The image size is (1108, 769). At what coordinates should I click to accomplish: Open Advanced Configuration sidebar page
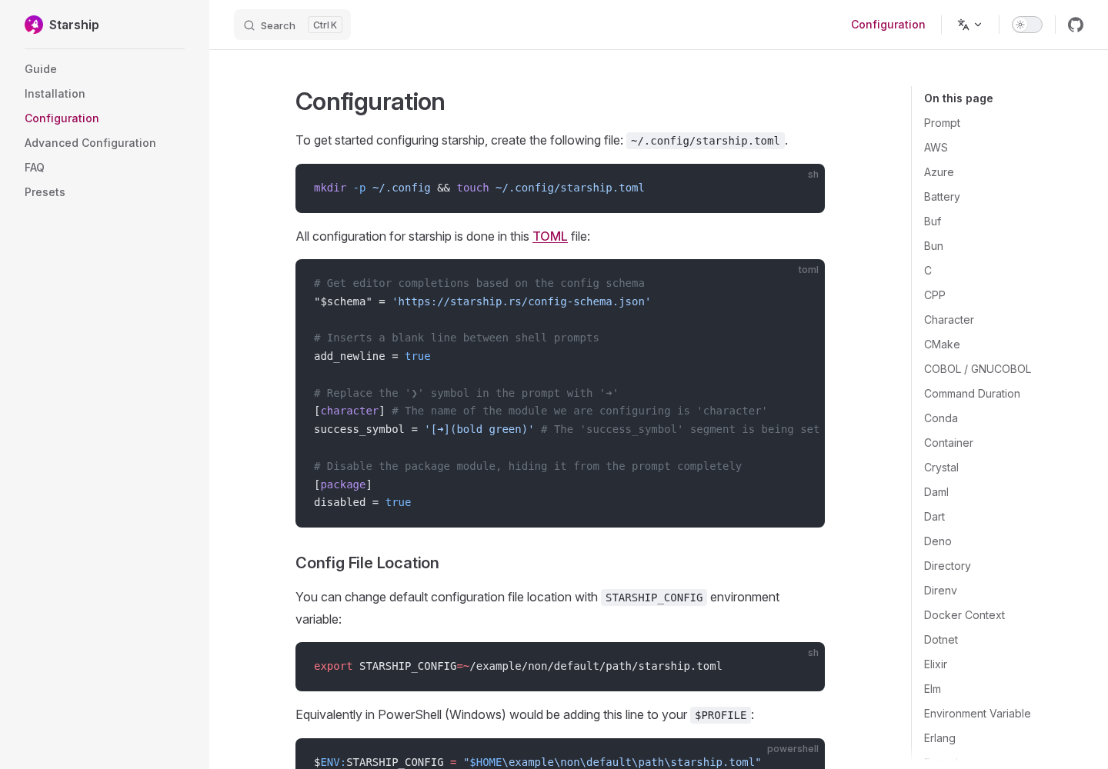[90, 143]
